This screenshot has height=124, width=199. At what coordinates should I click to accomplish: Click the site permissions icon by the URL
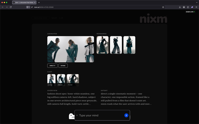(32, 7)
